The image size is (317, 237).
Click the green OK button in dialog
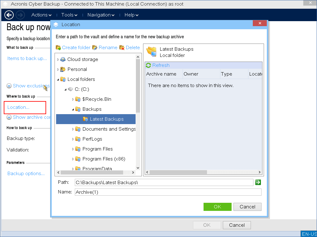[x=217, y=207]
